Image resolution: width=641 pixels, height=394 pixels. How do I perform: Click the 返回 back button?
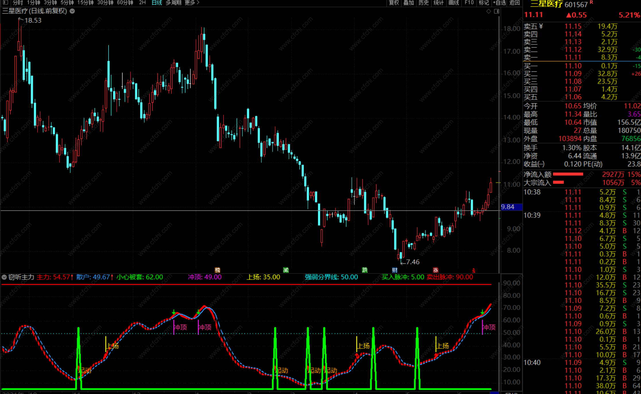tap(514, 3)
